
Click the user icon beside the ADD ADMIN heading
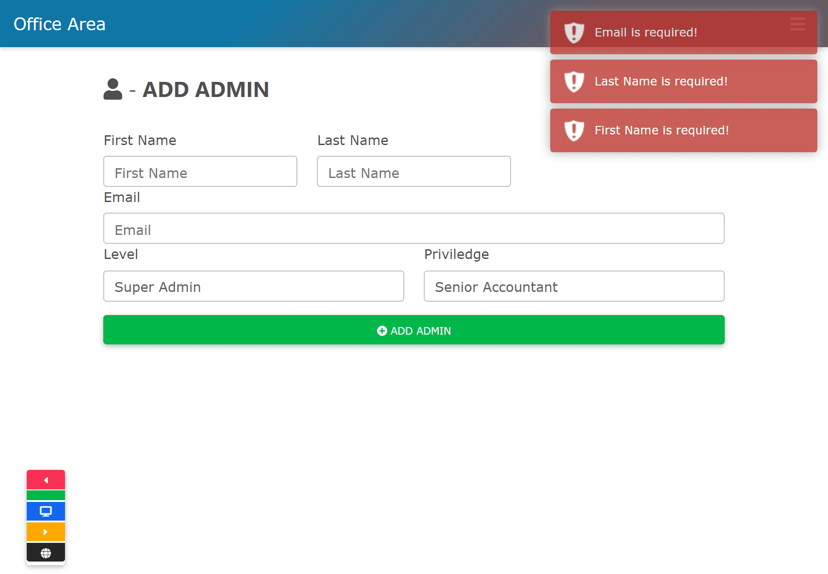click(x=113, y=89)
